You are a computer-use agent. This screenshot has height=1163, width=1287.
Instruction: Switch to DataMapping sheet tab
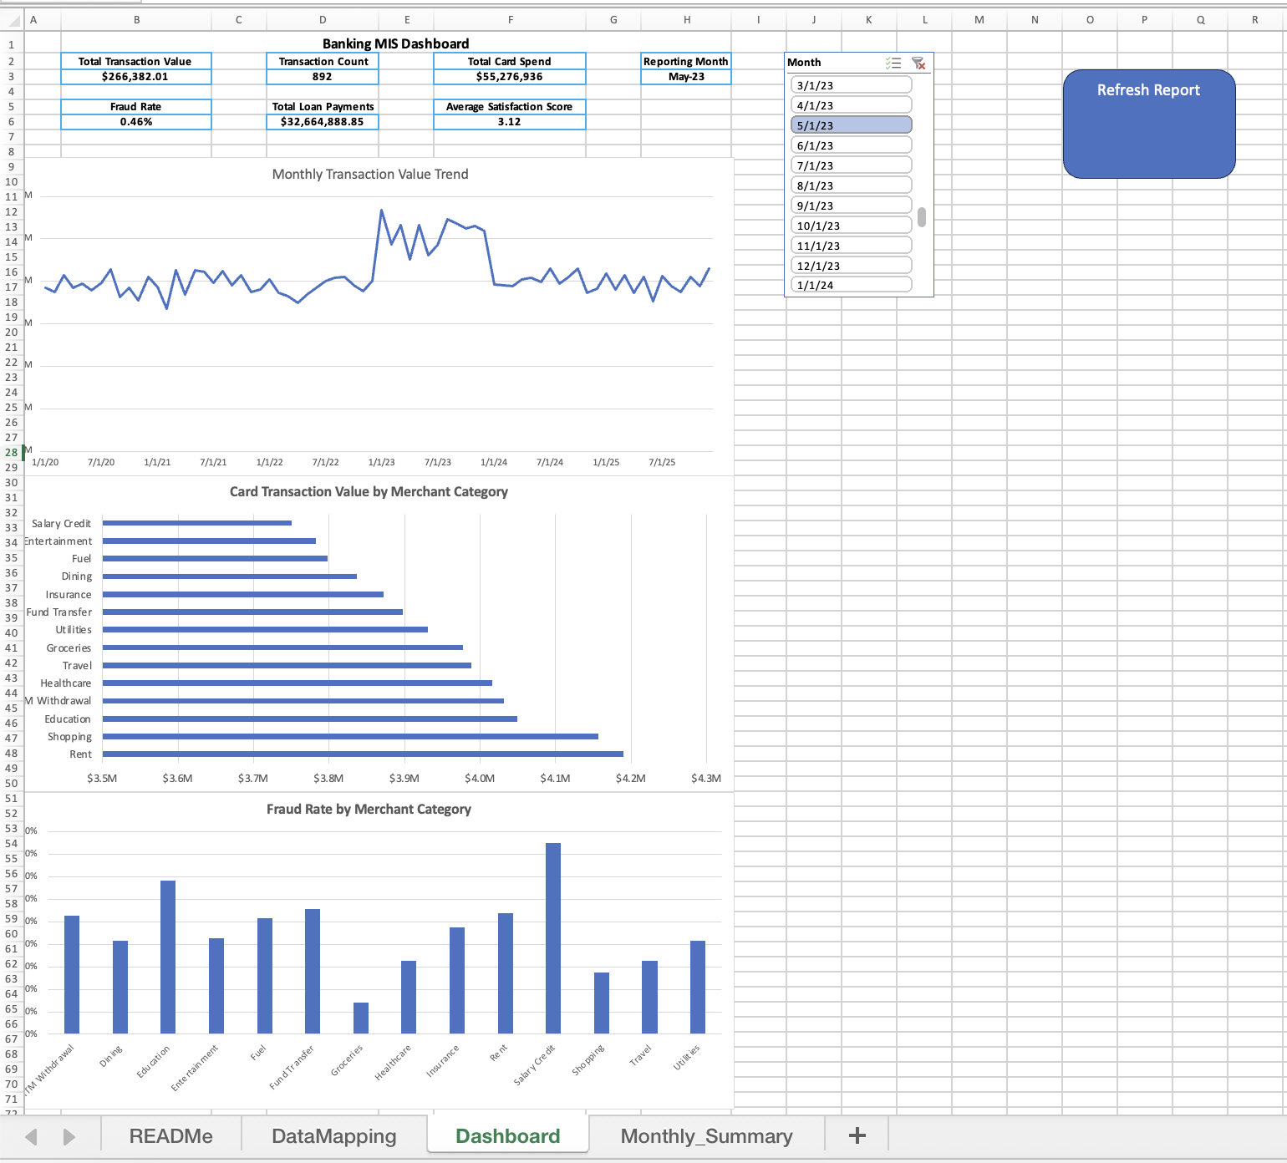click(334, 1136)
